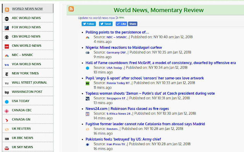This screenshot has height=152, width=244.
Task: Select NBC – MSNBC sidebar entry
Action: 22,55
